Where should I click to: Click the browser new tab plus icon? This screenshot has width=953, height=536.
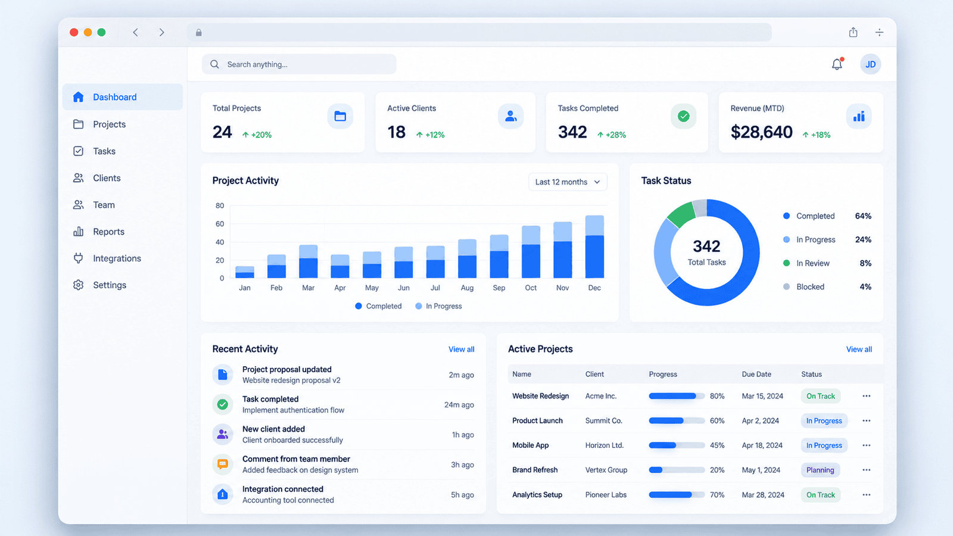[879, 32]
